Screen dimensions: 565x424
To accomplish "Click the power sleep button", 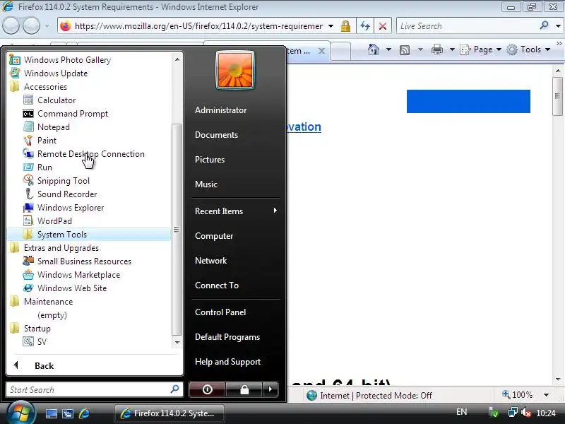I will [207, 389].
